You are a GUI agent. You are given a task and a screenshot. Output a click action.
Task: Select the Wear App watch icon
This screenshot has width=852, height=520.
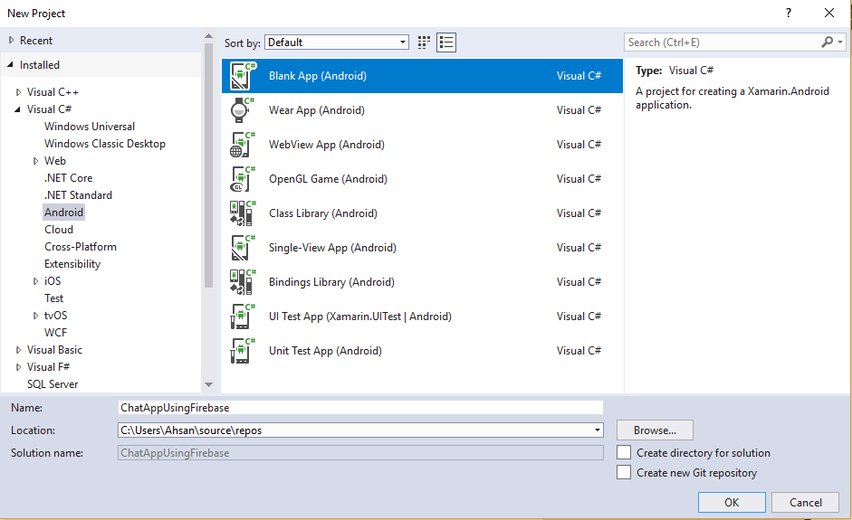[243, 110]
